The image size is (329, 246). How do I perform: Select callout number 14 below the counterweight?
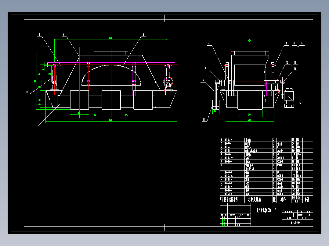204,120
